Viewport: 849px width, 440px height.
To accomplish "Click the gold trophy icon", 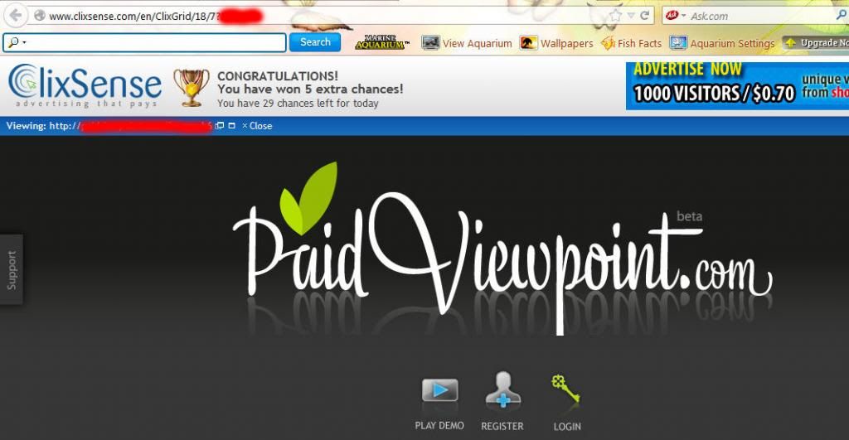I will (192, 87).
